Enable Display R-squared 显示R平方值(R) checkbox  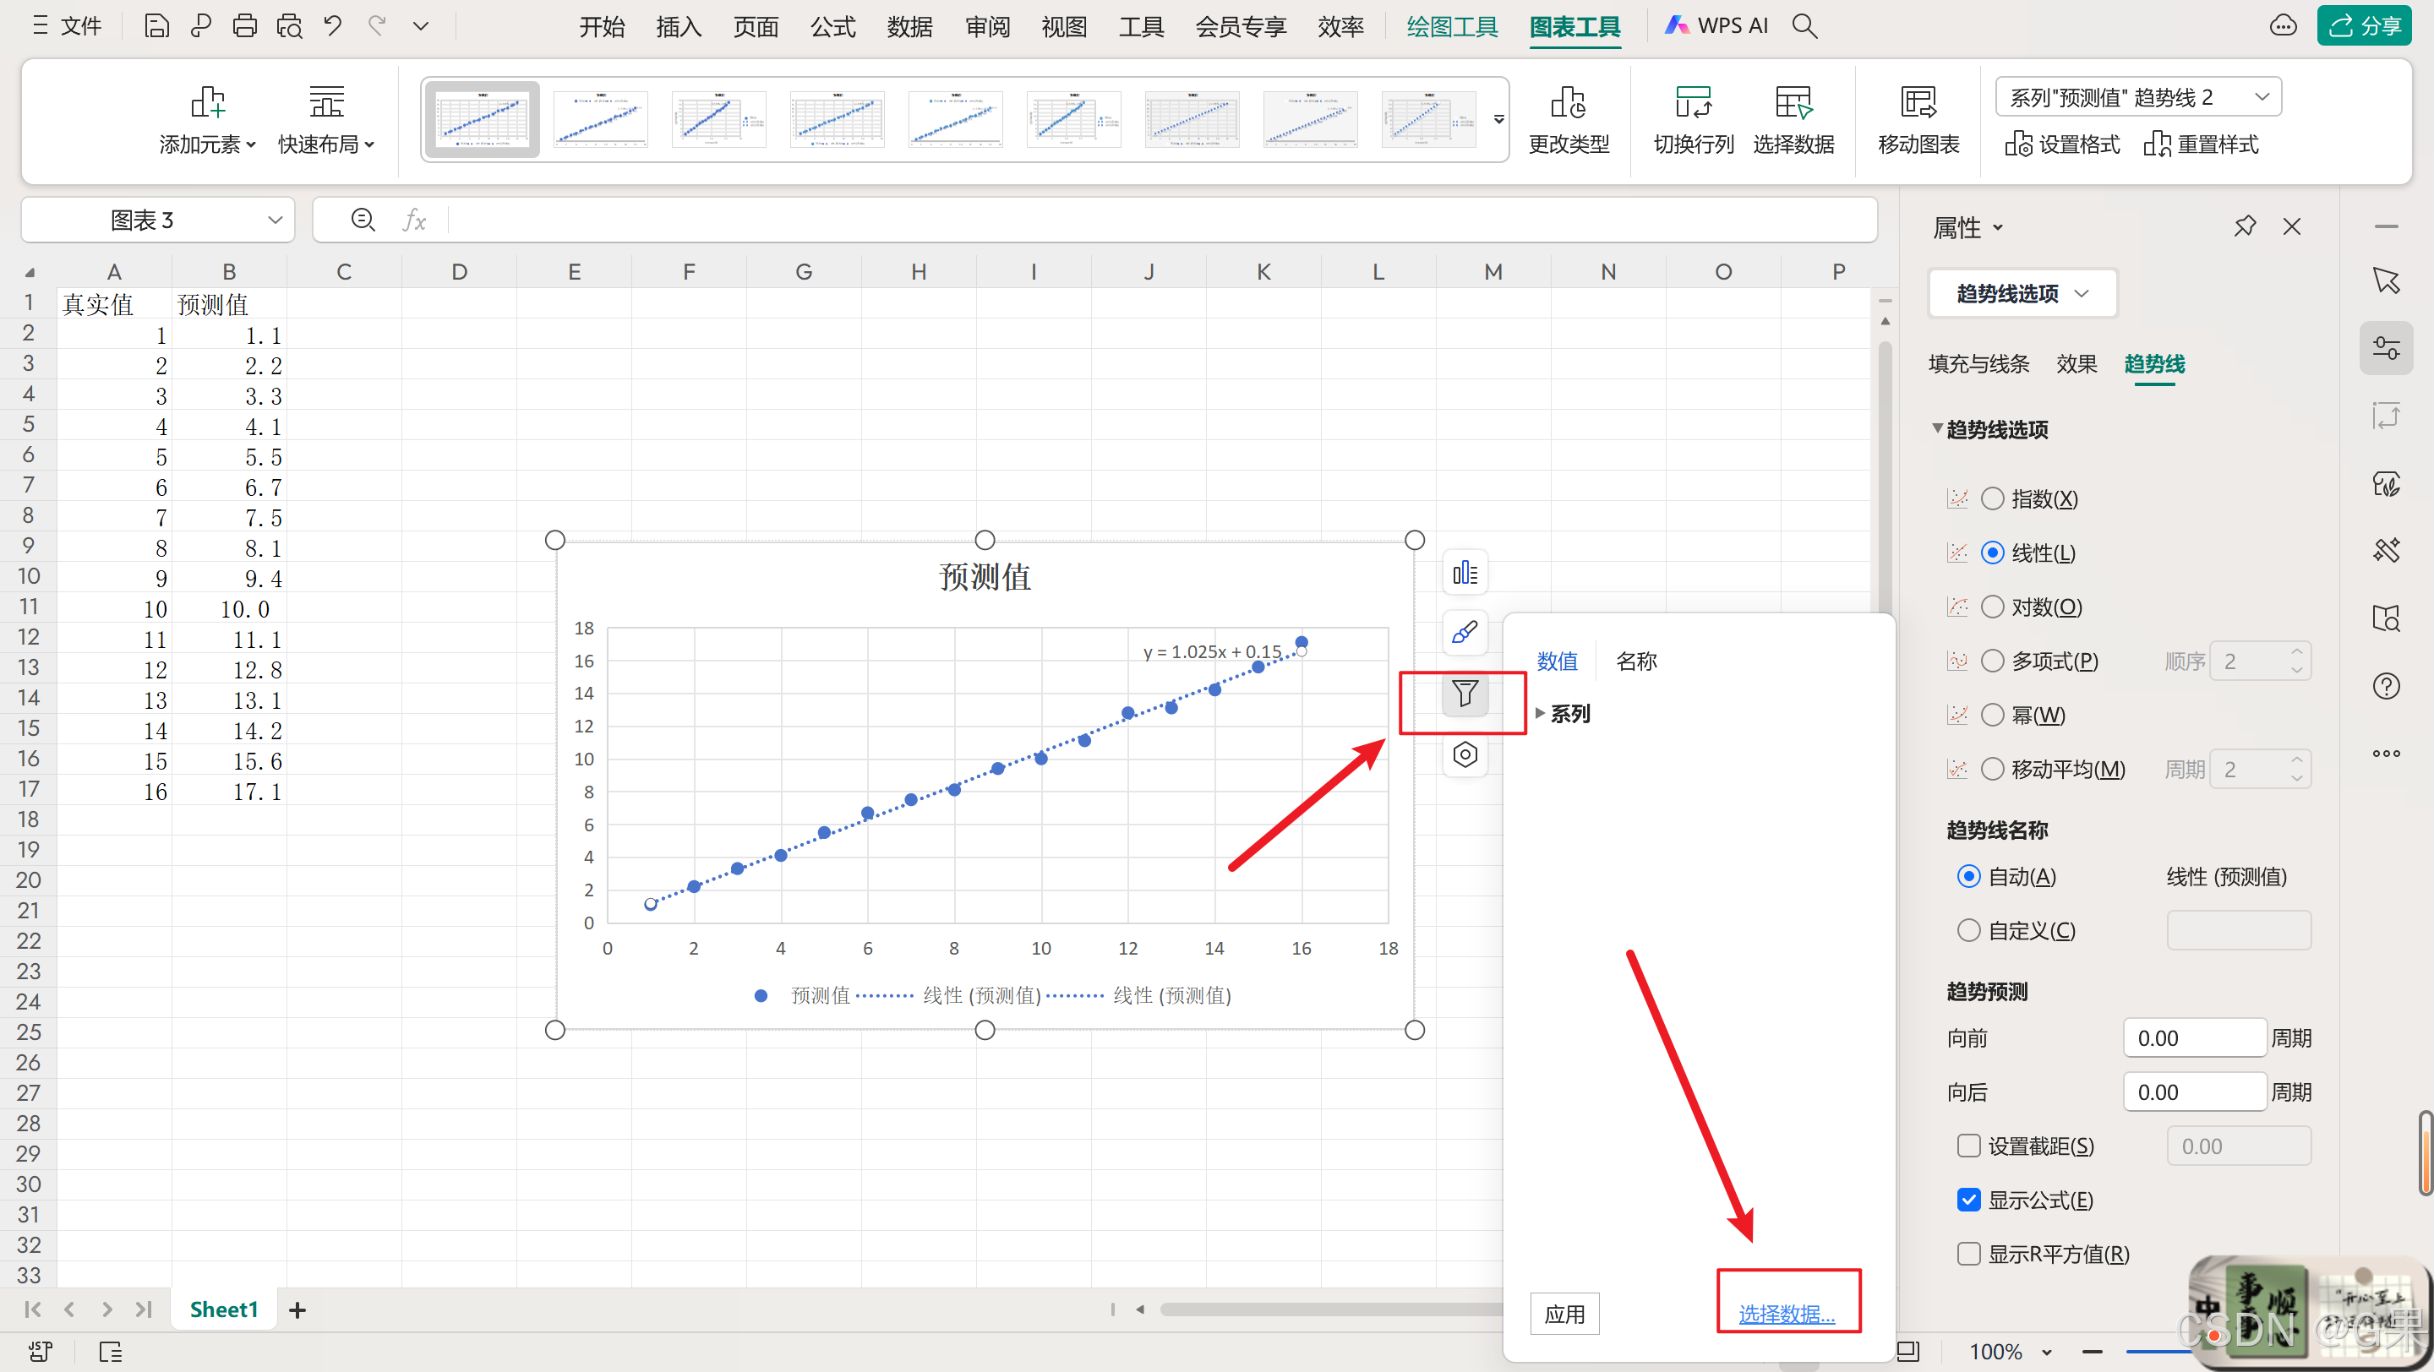pyautogui.click(x=1968, y=1254)
